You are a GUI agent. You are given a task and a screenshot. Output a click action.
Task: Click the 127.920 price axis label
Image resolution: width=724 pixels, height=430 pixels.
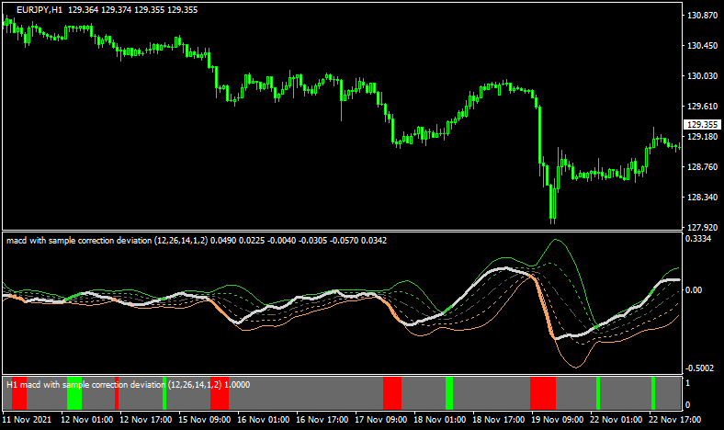pyautogui.click(x=702, y=227)
